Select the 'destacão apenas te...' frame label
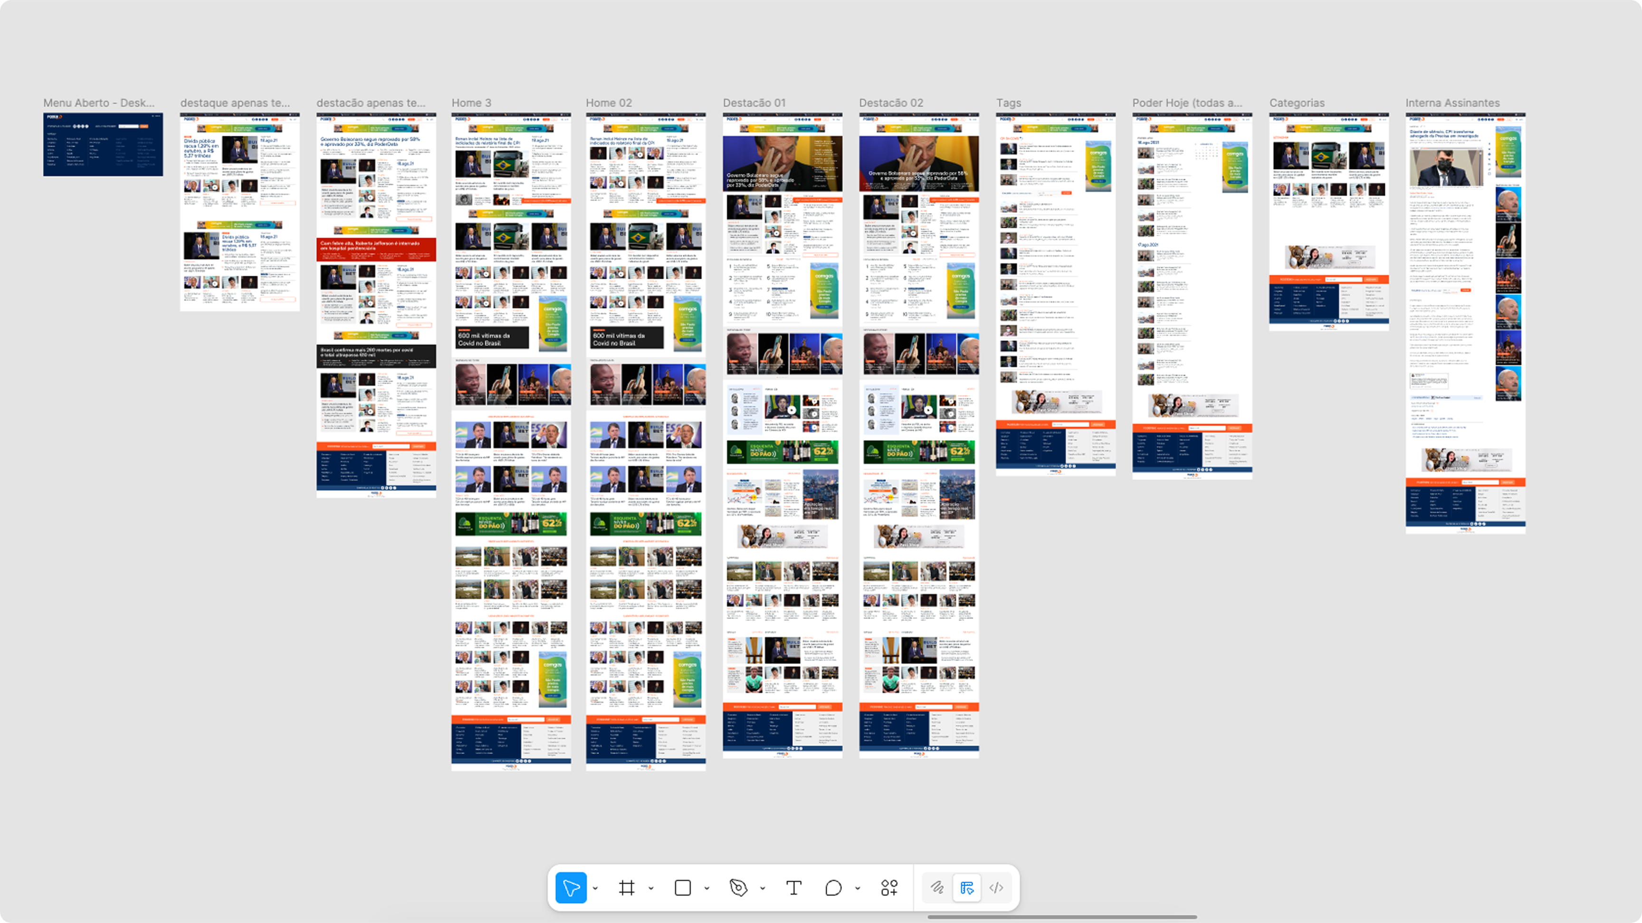 click(x=371, y=103)
